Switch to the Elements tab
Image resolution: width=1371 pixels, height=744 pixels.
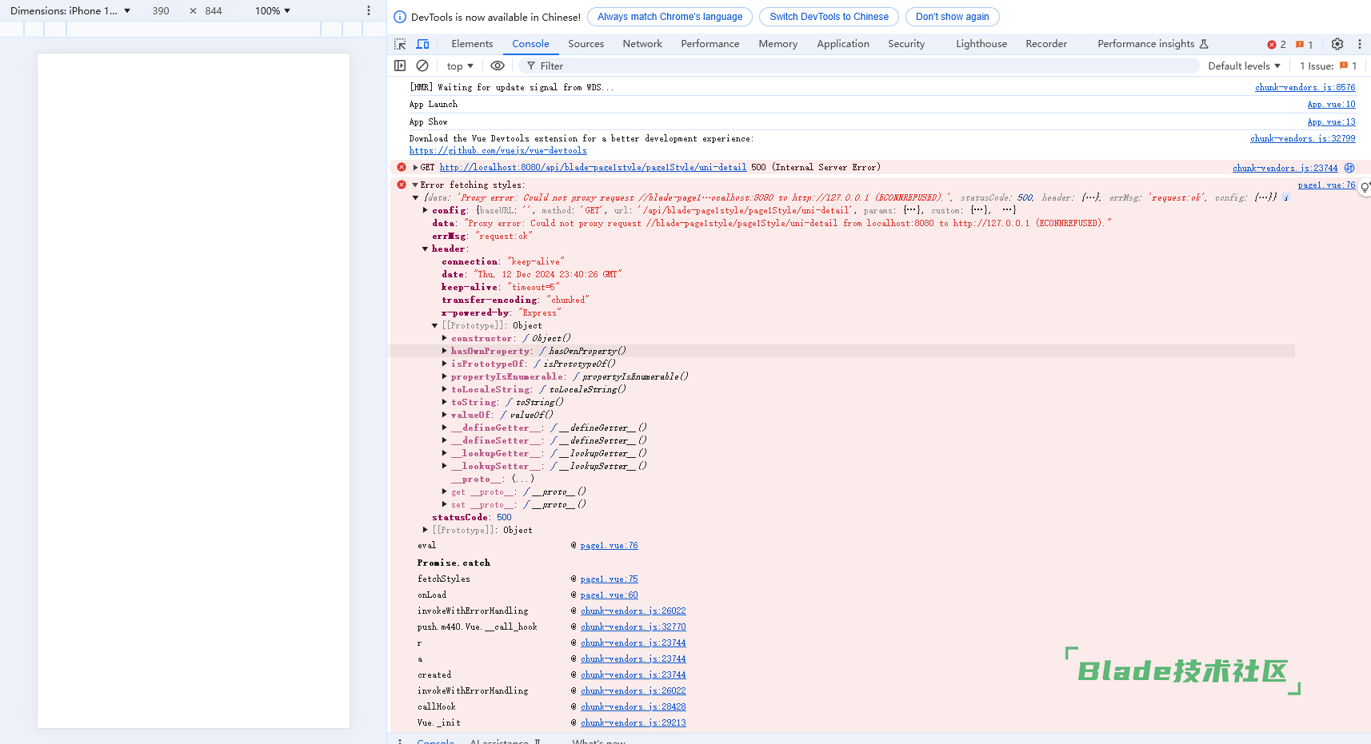(472, 44)
